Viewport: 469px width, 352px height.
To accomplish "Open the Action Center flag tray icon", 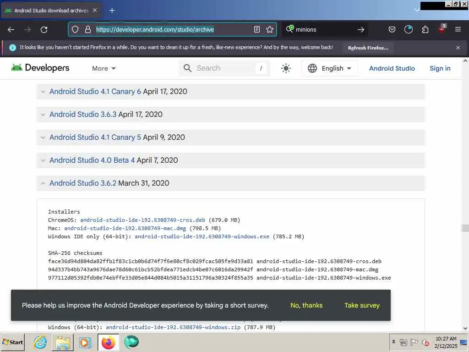I will point(414,342).
